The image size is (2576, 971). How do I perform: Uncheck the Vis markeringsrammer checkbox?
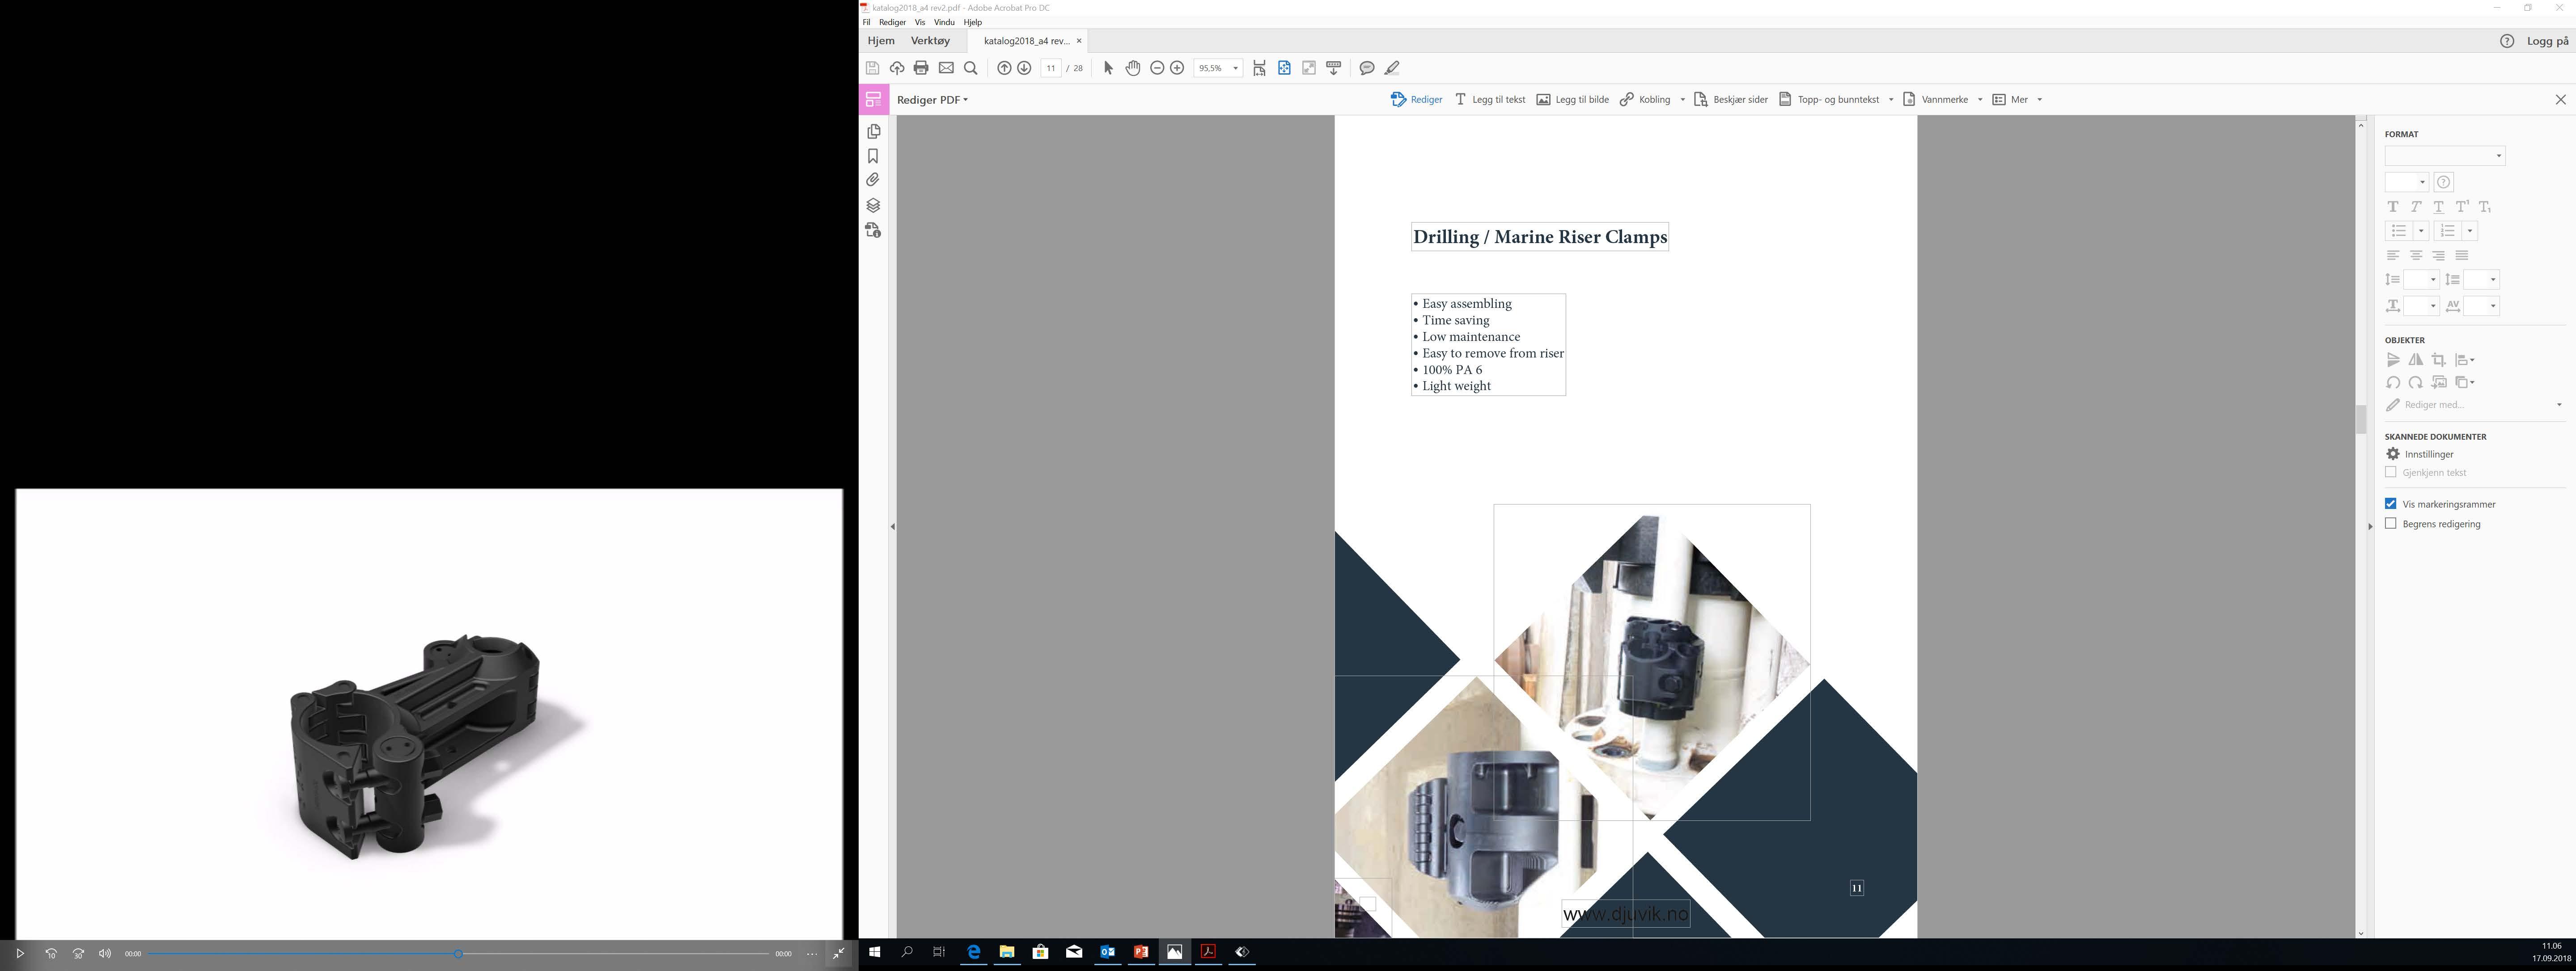[2391, 504]
